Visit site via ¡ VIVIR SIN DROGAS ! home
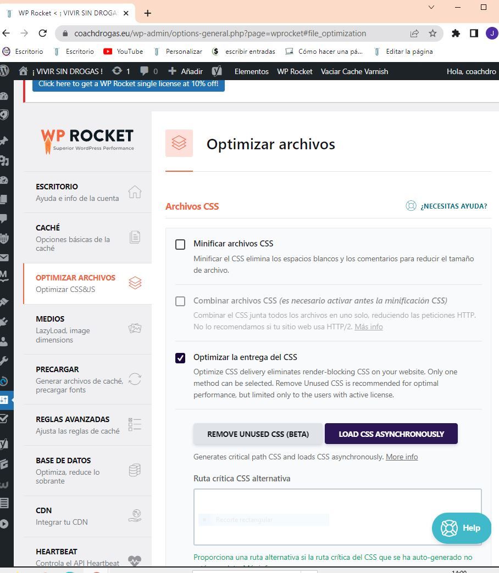This screenshot has height=573, width=499. pos(61,71)
